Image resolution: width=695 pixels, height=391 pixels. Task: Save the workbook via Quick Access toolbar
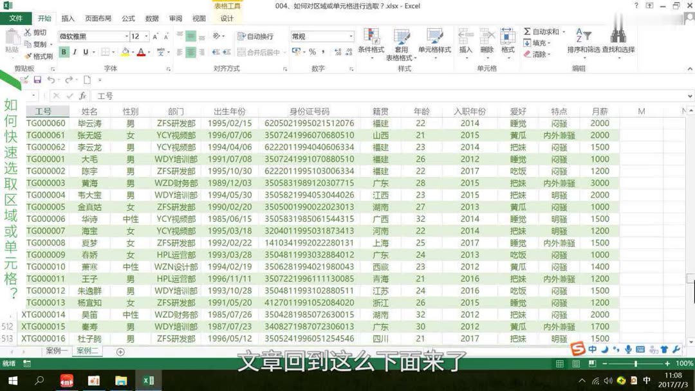pos(37,80)
